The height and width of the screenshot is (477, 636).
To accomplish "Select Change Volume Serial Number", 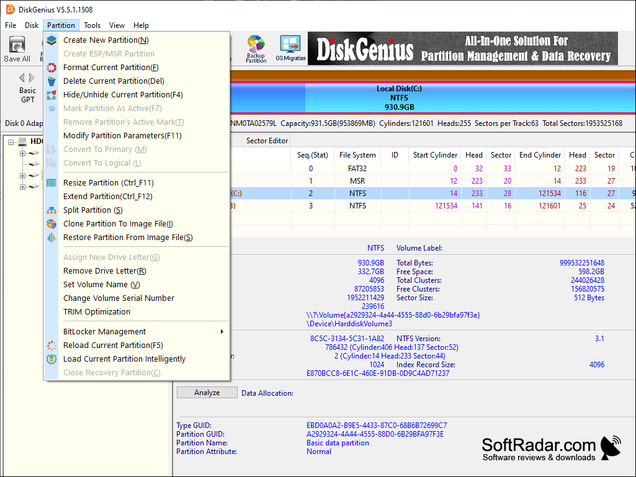I will [x=137, y=298].
